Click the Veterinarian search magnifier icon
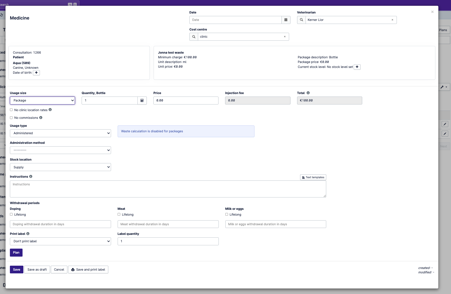This screenshot has height=294, width=451. point(301,20)
